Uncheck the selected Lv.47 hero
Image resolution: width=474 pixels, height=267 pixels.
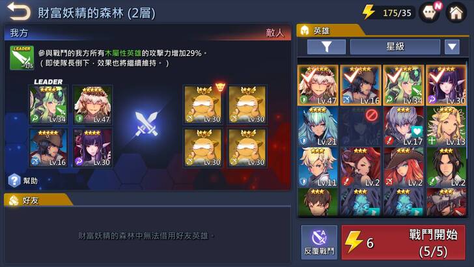[318, 85]
